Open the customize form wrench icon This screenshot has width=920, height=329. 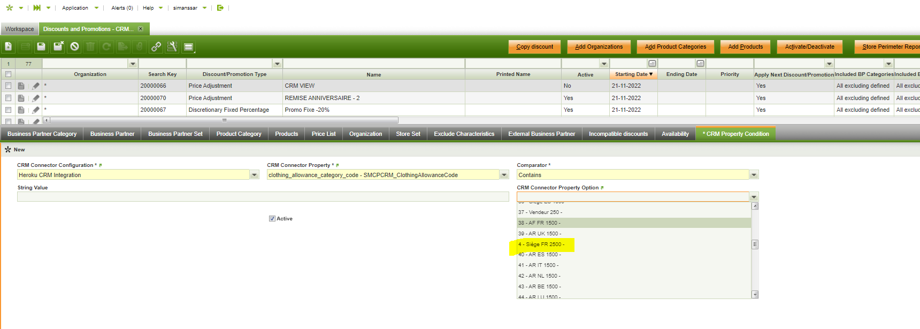click(x=172, y=47)
